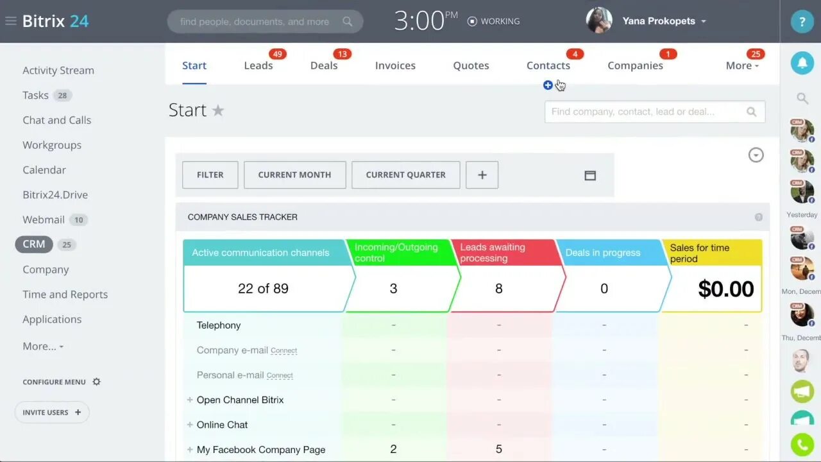Select the Current Month filter
This screenshot has width=821, height=462.
294,175
